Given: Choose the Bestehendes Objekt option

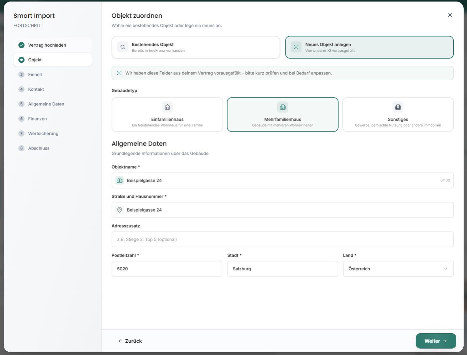Looking at the screenshot, I should tap(196, 47).
